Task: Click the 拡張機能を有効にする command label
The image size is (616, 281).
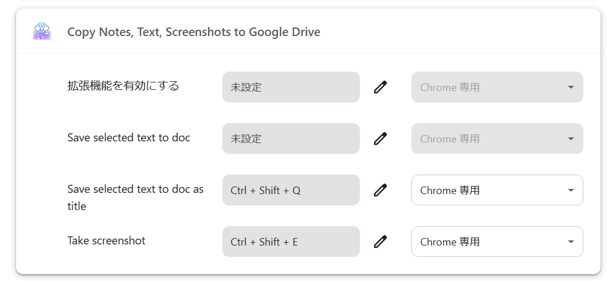Action: 123,86
